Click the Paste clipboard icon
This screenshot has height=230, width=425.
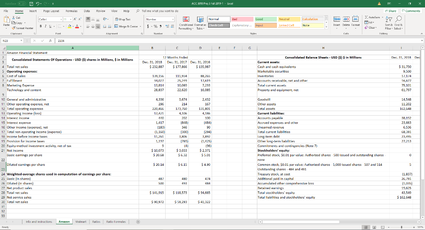6,19
